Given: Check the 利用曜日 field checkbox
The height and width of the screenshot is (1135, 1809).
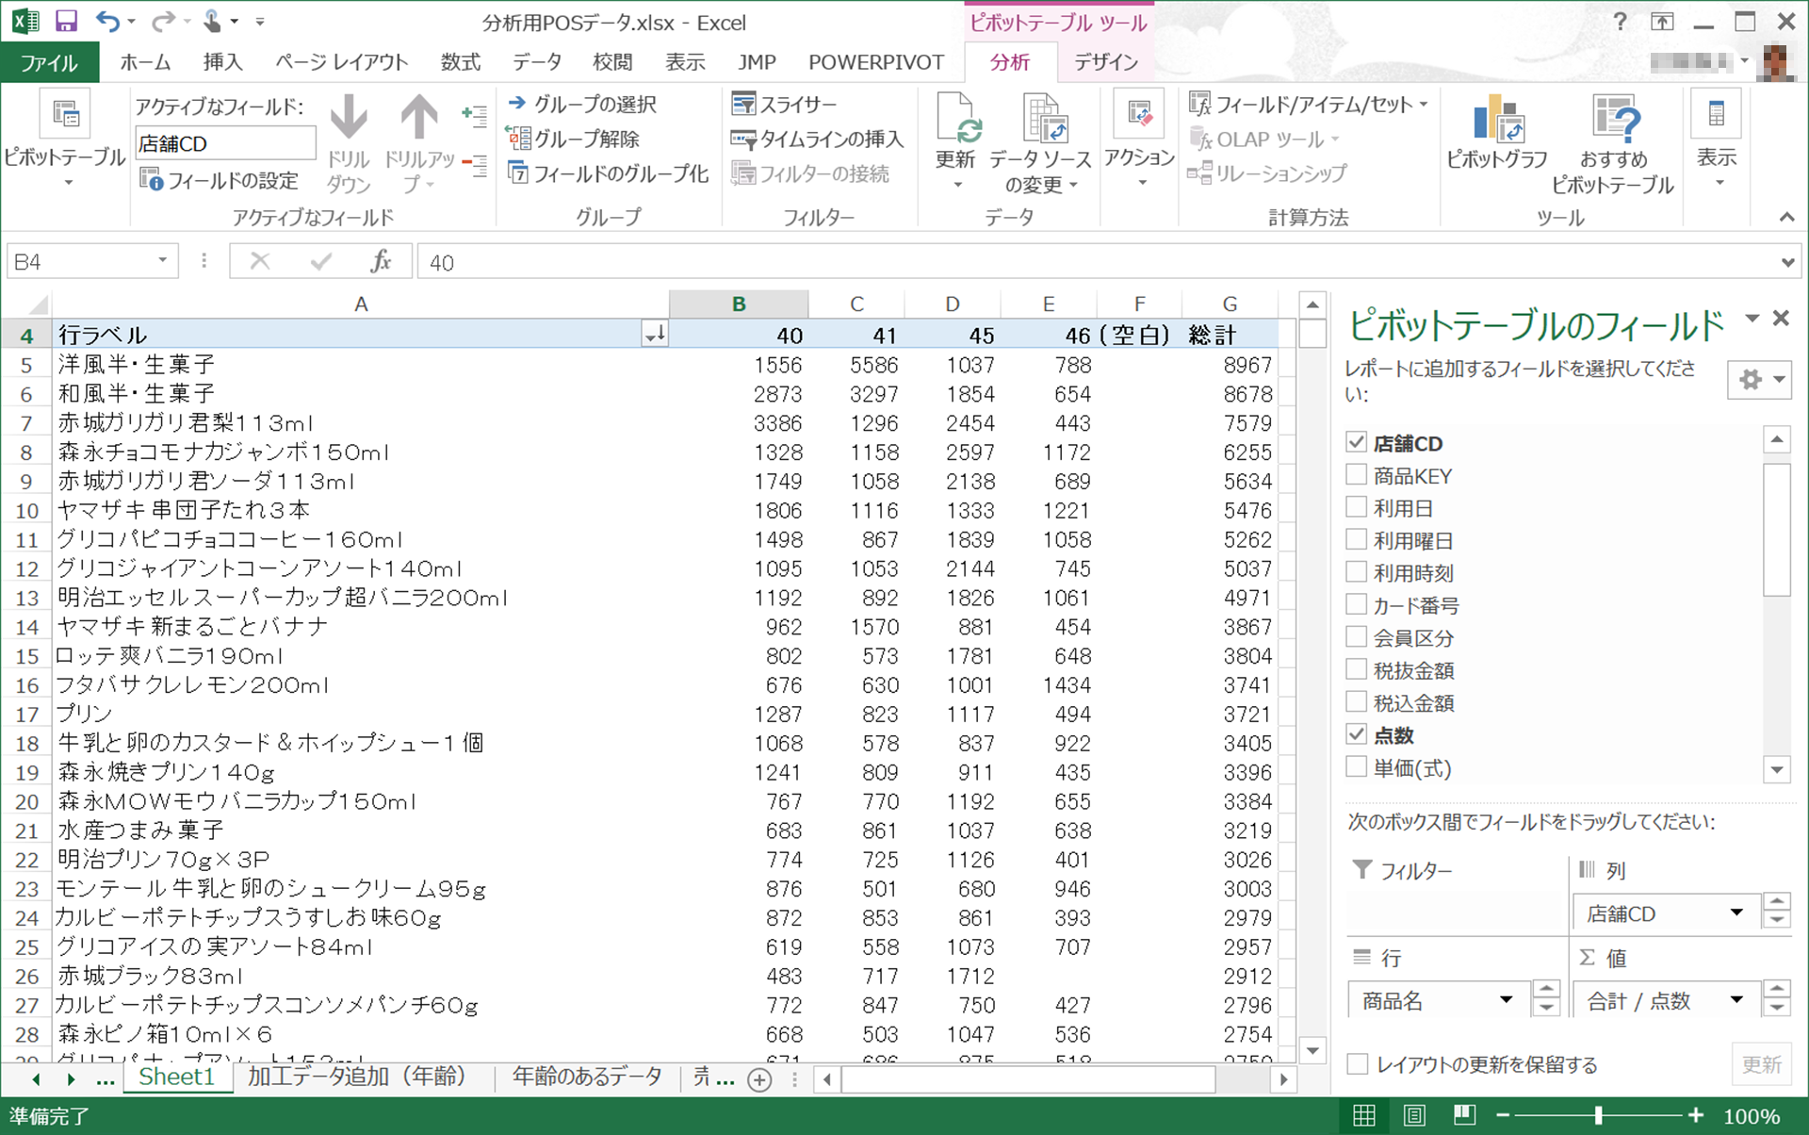Looking at the screenshot, I should coord(1356,539).
